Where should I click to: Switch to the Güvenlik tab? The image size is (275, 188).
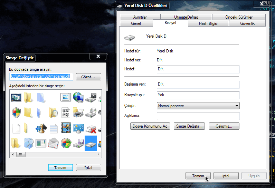(247, 23)
